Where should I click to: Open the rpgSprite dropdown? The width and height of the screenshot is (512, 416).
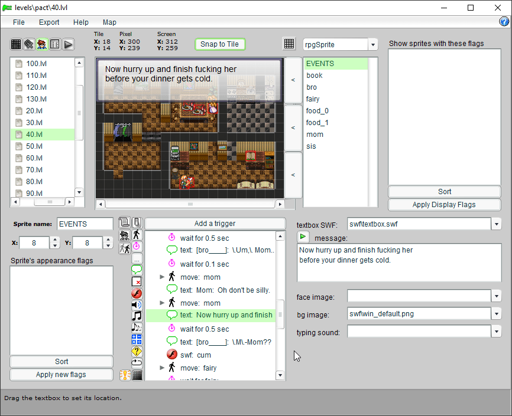coord(372,45)
